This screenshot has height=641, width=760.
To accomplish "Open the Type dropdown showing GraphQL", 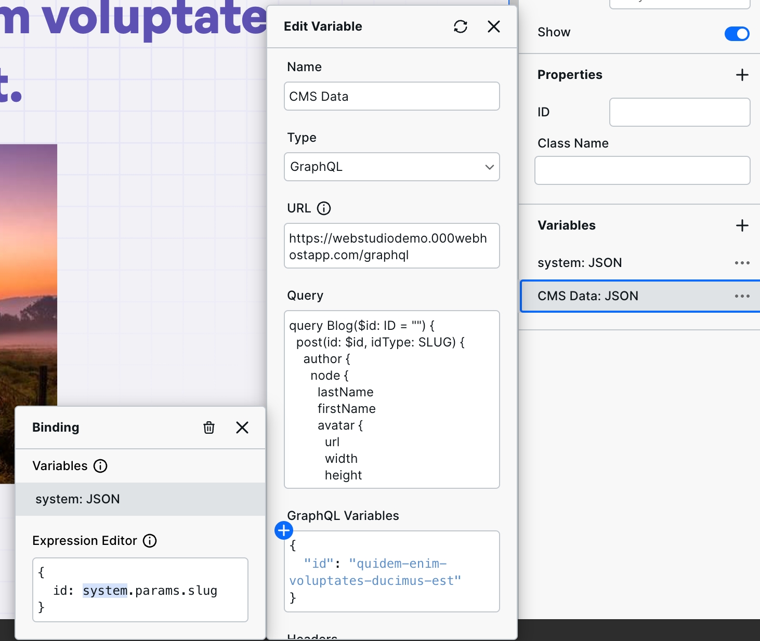I will point(392,167).
